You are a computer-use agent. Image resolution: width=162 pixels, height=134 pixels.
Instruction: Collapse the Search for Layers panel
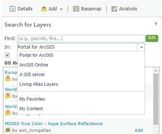coord(156,23)
